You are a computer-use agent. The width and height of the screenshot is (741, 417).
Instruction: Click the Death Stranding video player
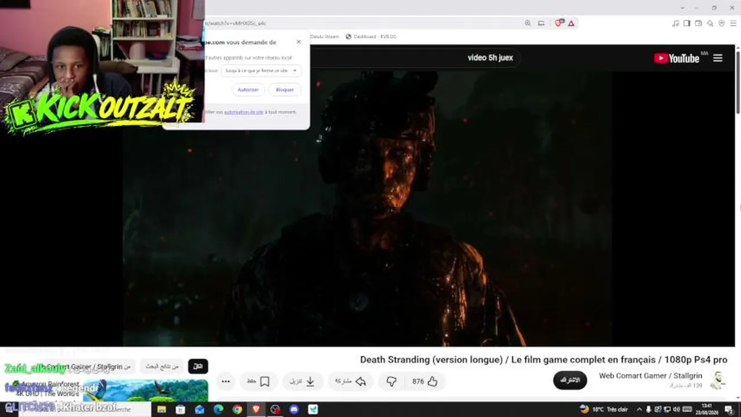[368, 209]
